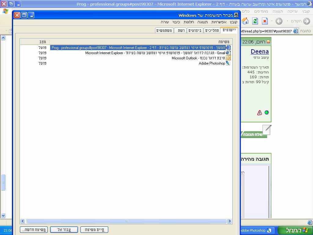Click the post icon beside the 22:06 time
This screenshot has height=235, width=313.
click(268, 42)
